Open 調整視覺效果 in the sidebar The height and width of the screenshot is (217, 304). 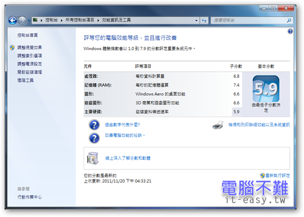point(29,48)
